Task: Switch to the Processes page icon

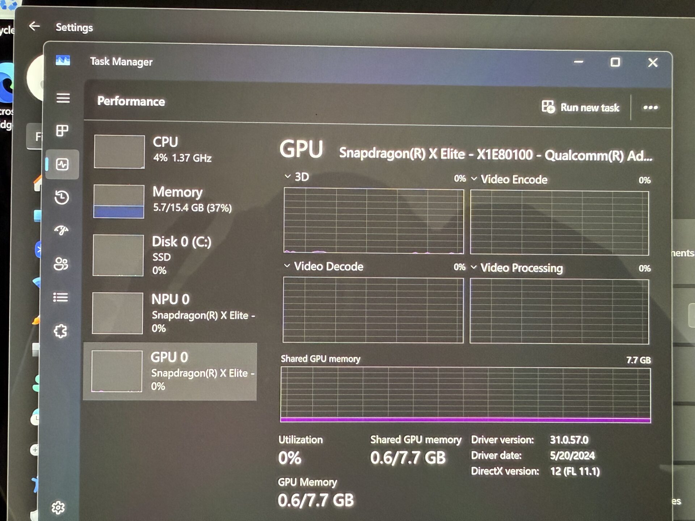Action: tap(62, 130)
